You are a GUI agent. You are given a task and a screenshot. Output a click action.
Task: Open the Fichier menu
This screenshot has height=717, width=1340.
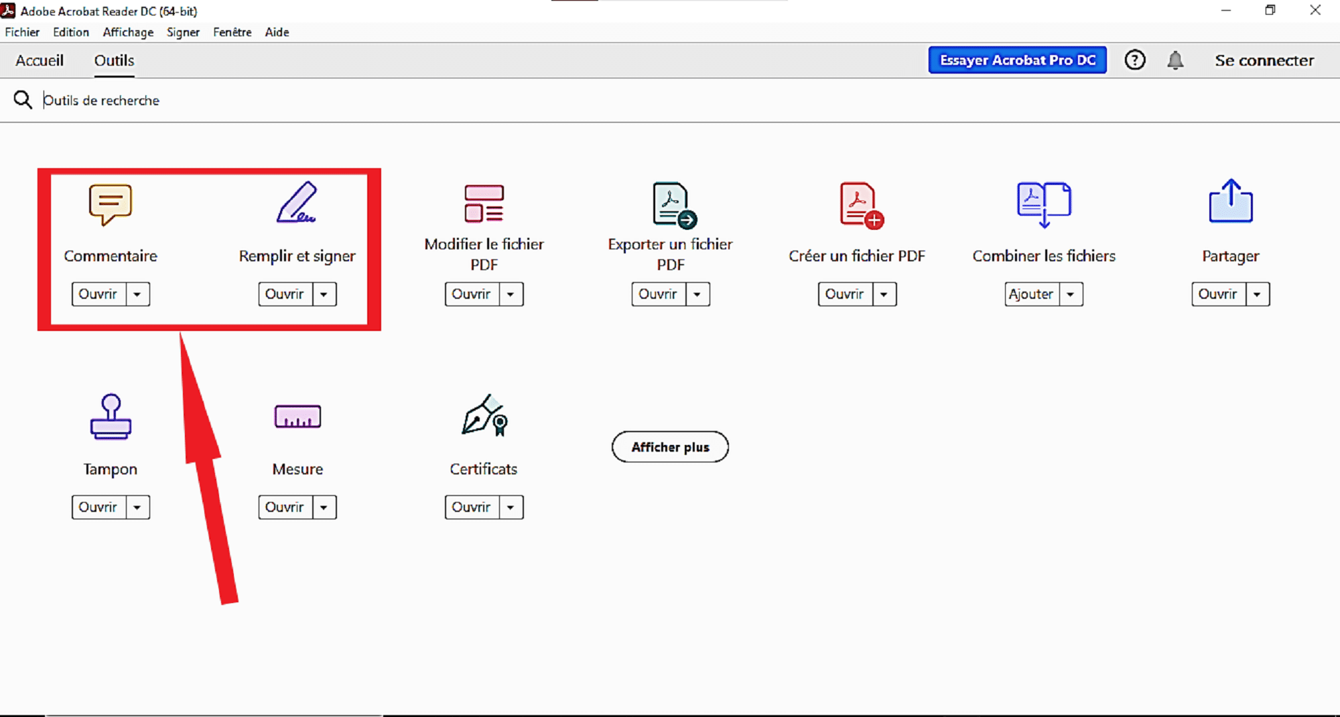(22, 32)
